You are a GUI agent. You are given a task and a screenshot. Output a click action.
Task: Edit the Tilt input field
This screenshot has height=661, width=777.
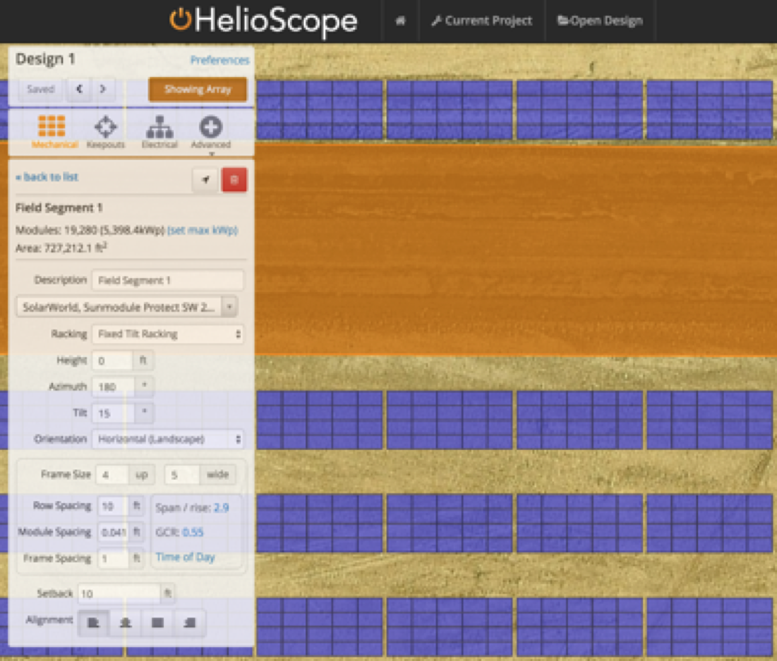point(113,413)
